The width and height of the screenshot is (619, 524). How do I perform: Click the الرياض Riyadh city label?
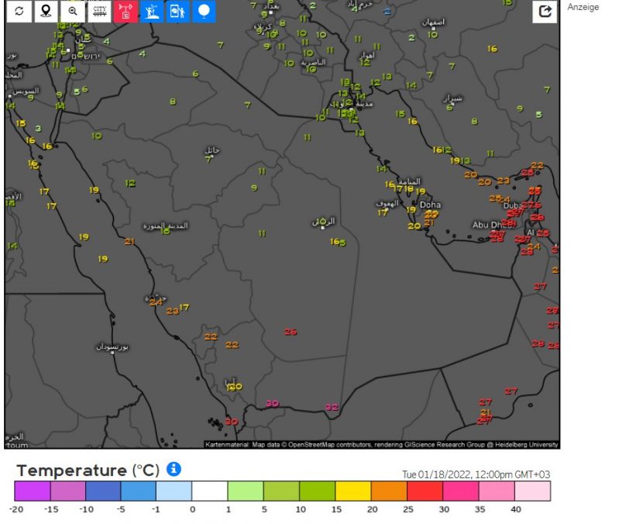[x=324, y=222]
